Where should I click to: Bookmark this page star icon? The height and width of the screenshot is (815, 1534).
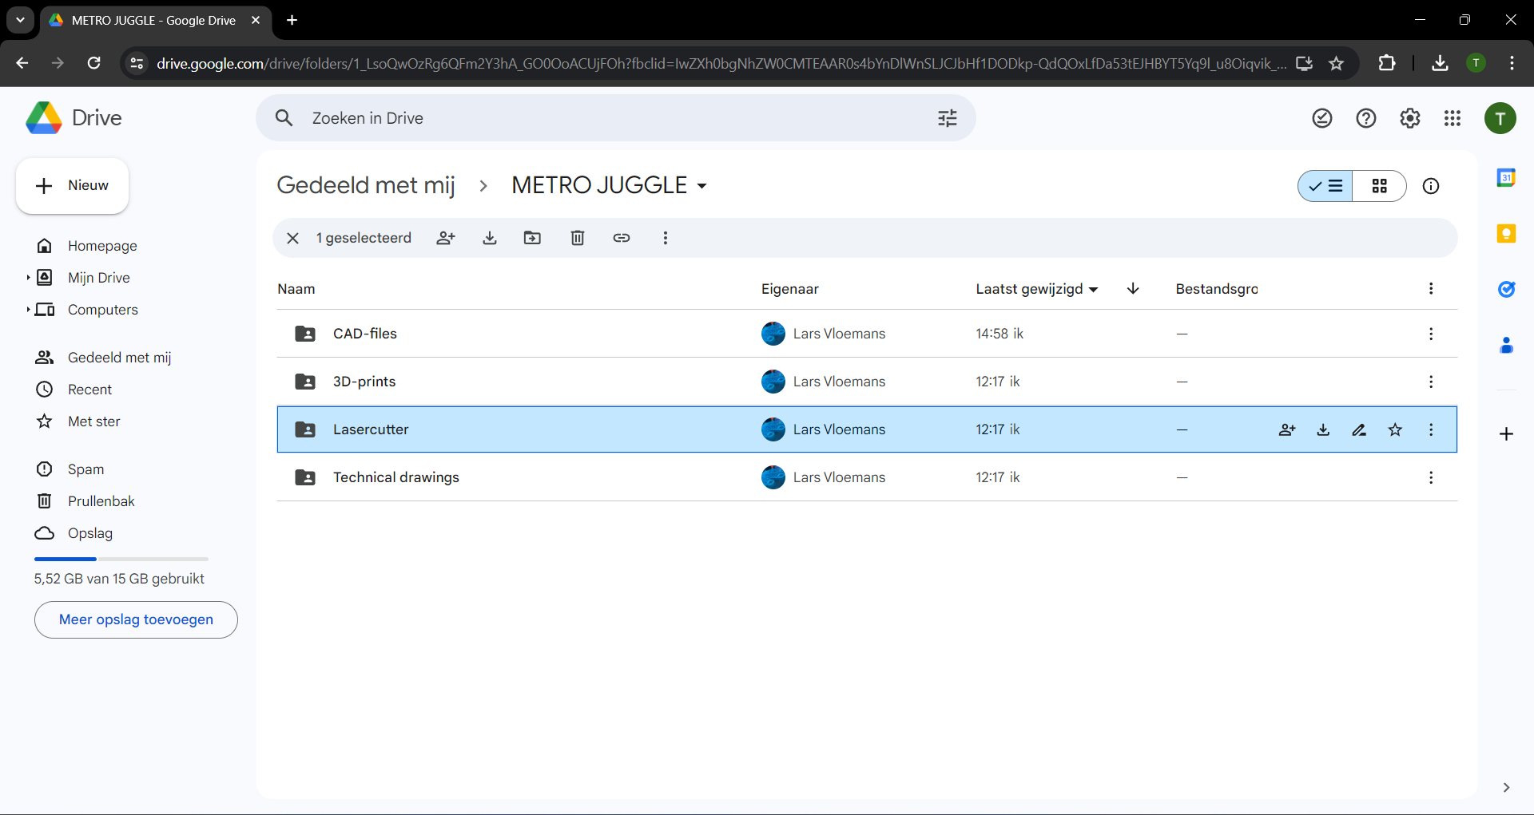tap(1336, 63)
